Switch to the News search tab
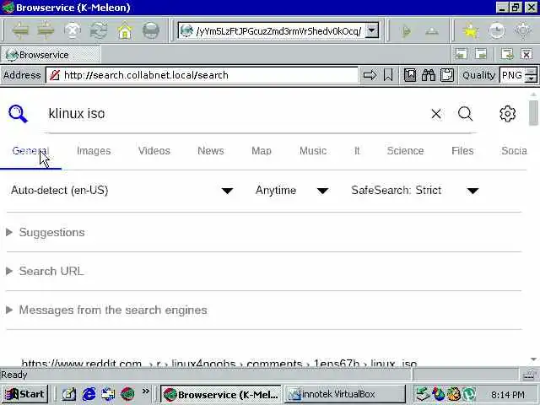540x405 pixels. point(211,151)
